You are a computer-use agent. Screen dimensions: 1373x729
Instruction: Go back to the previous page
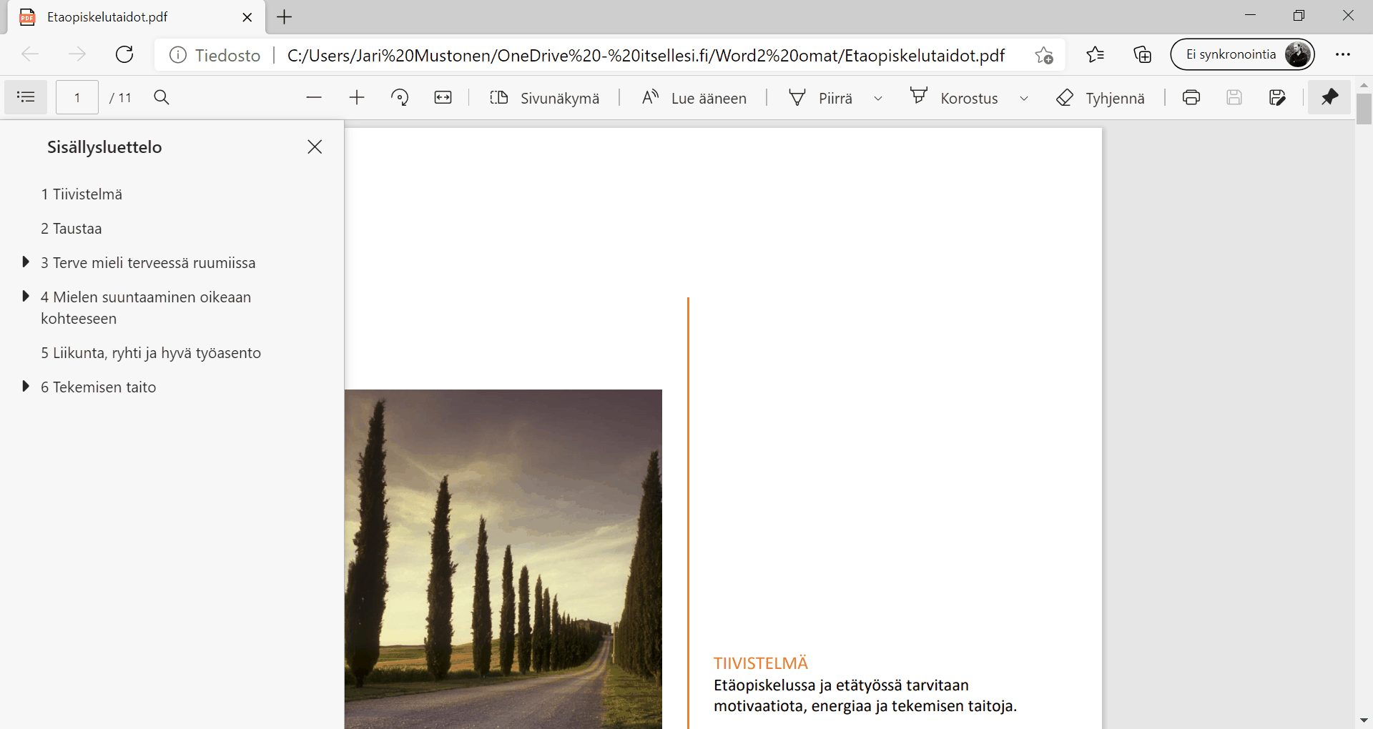(30, 54)
